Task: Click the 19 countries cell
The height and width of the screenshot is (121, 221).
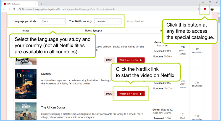Action: point(197,51)
